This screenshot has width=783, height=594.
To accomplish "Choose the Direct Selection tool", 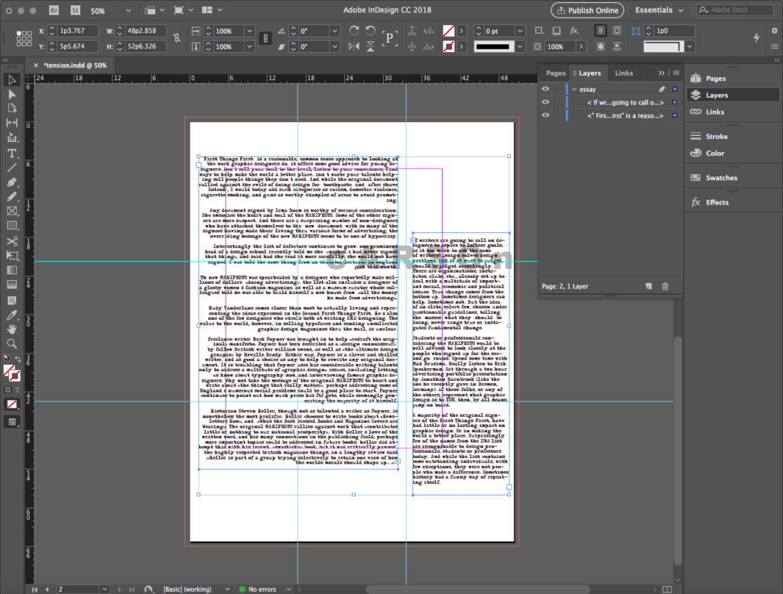I will (12, 94).
